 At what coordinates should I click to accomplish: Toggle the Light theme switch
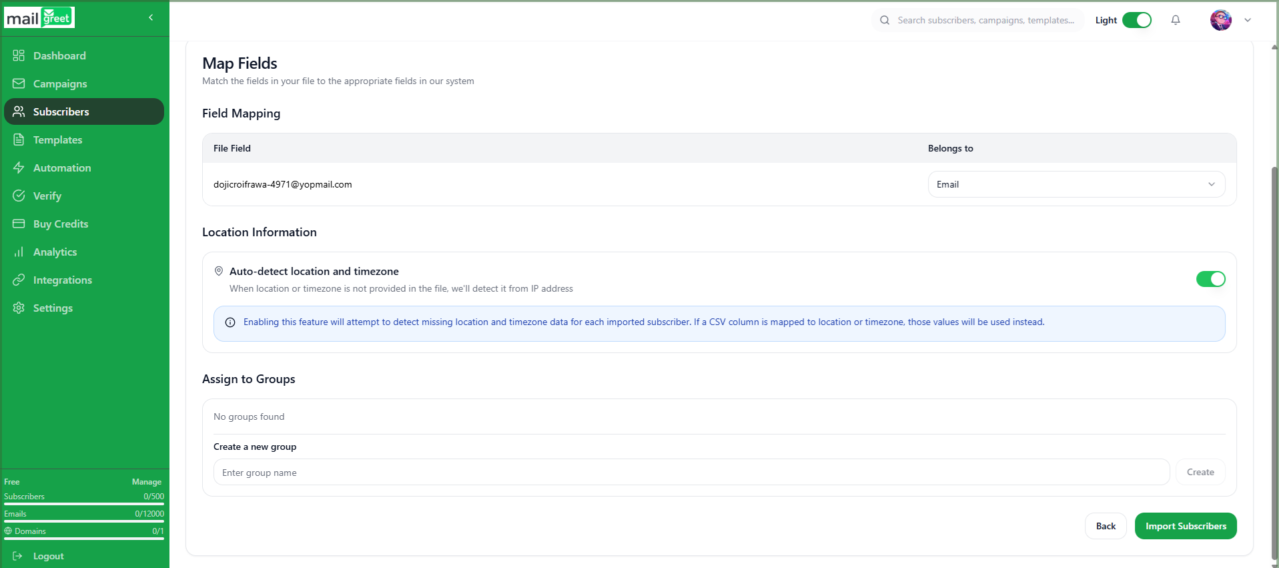pos(1137,20)
